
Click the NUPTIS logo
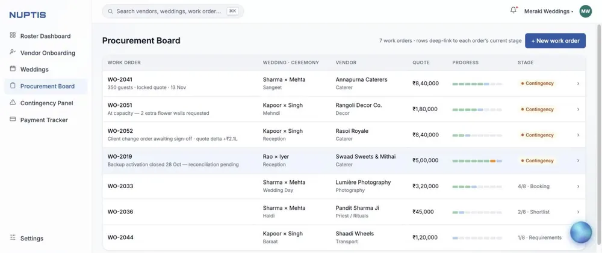pyautogui.click(x=28, y=15)
